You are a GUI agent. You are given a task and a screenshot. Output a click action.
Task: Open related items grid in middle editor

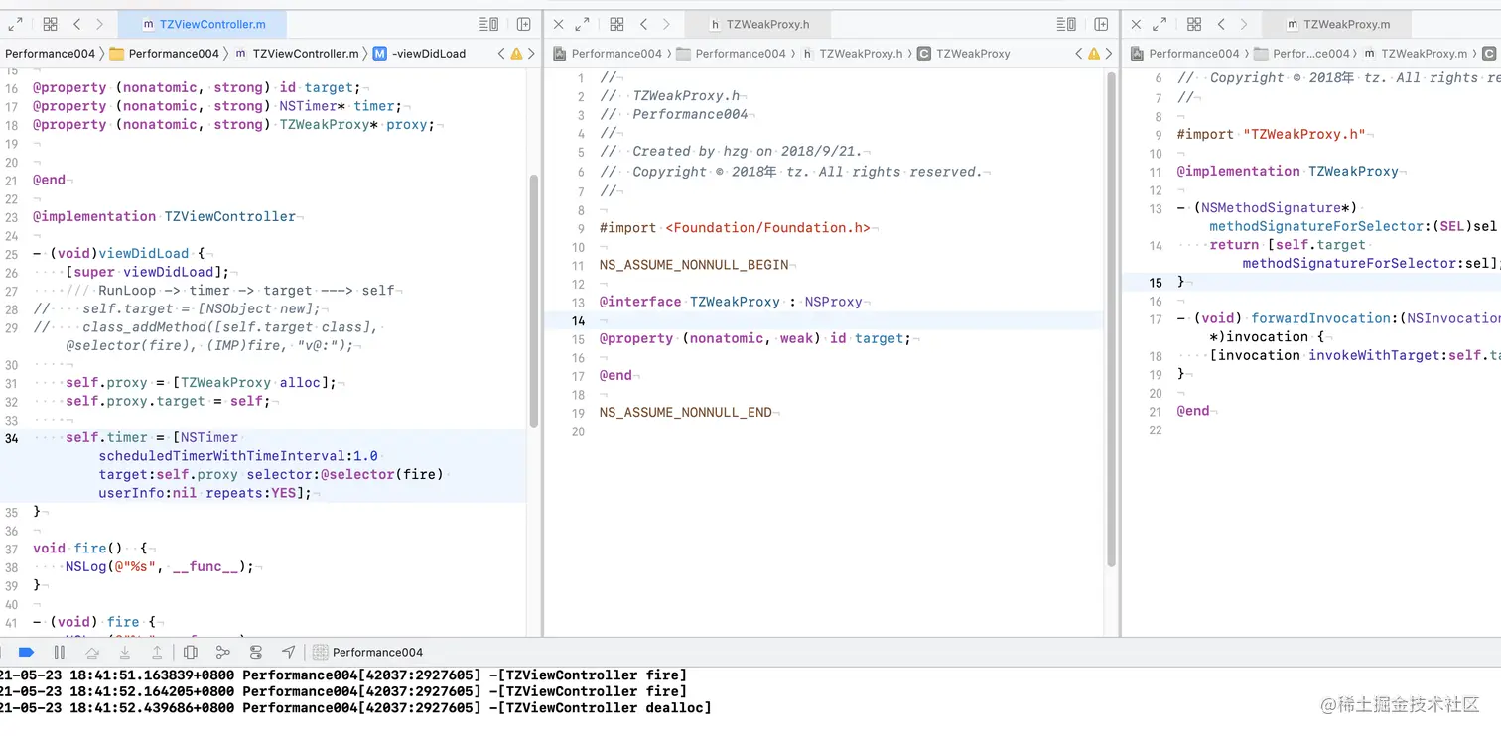616,24
